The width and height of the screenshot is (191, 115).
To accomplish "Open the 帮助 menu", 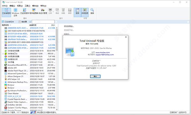I will click(x=43, y=6).
